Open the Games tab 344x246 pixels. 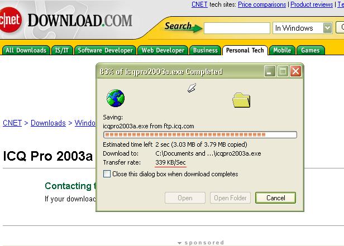point(310,50)
